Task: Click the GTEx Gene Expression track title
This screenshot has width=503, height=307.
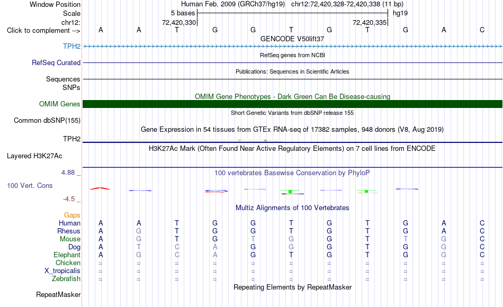Action: coord(292,129)
